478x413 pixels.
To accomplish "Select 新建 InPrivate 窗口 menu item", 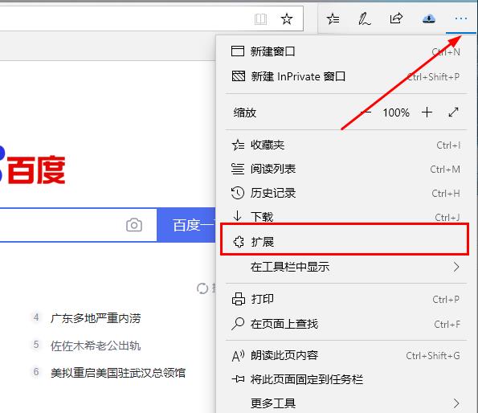I will coord(346,76).
